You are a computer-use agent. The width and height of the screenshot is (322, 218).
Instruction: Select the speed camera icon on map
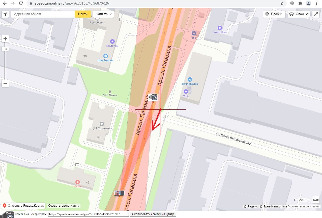(153, 97)
